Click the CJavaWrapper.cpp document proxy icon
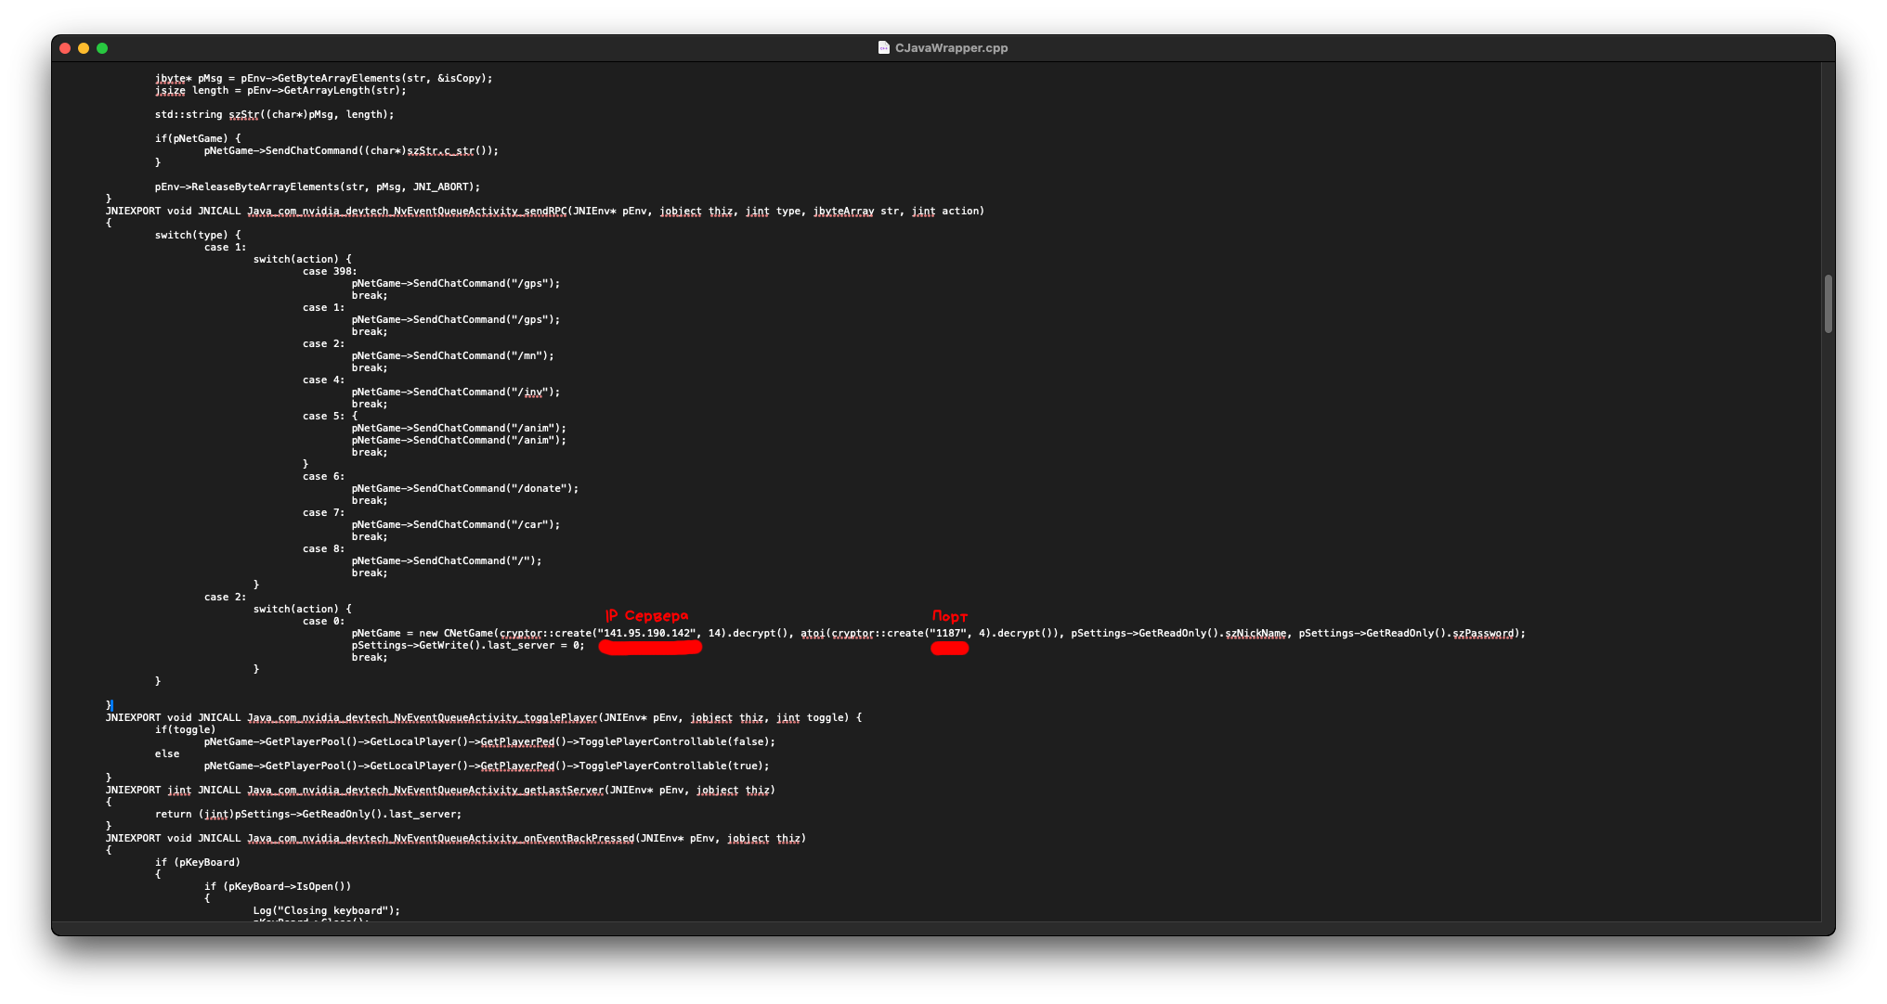Viewport: 1887px width, 1004px height. 883,47
